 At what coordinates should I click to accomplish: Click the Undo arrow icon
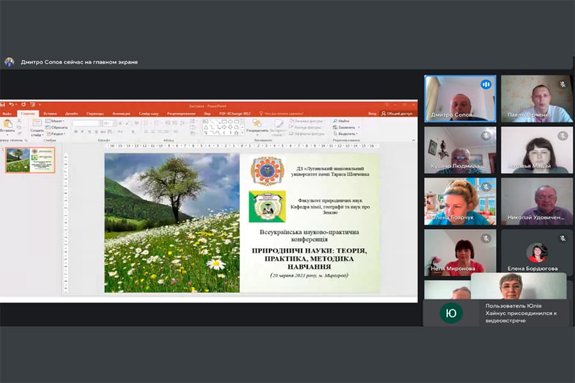point(11,105)
